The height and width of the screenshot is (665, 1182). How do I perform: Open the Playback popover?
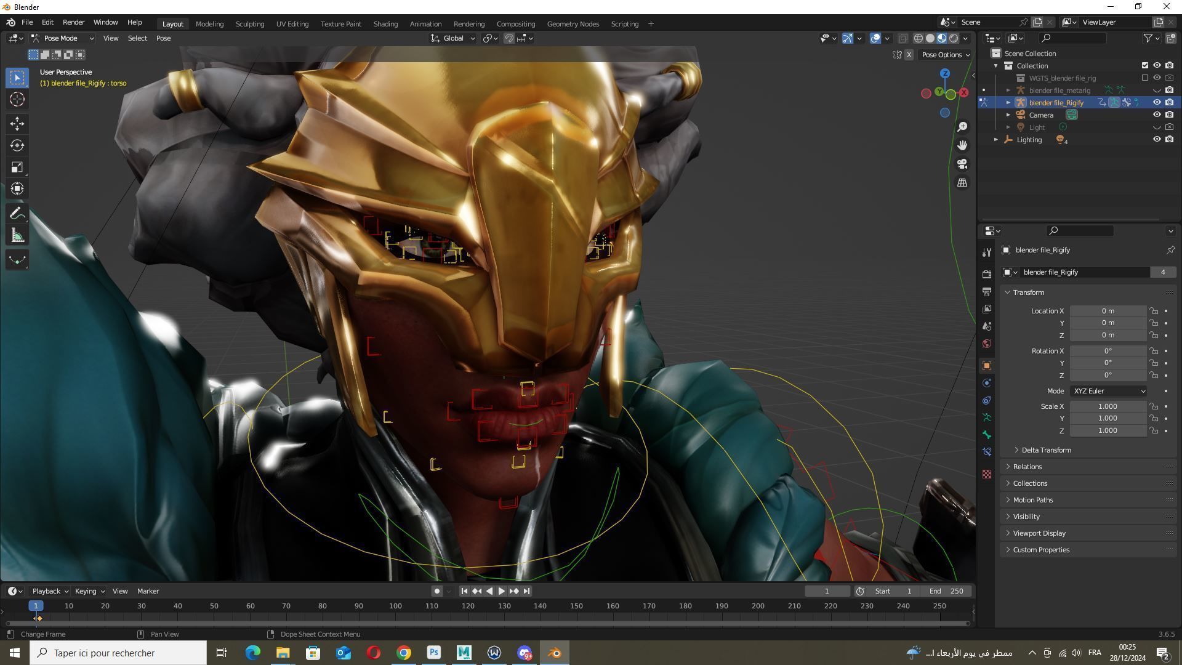point(50,591)
